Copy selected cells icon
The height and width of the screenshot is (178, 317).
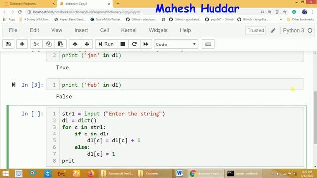click(48, 44)
